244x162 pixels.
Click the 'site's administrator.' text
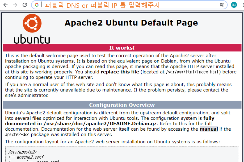pyautogui.click(x=27, y=95)
